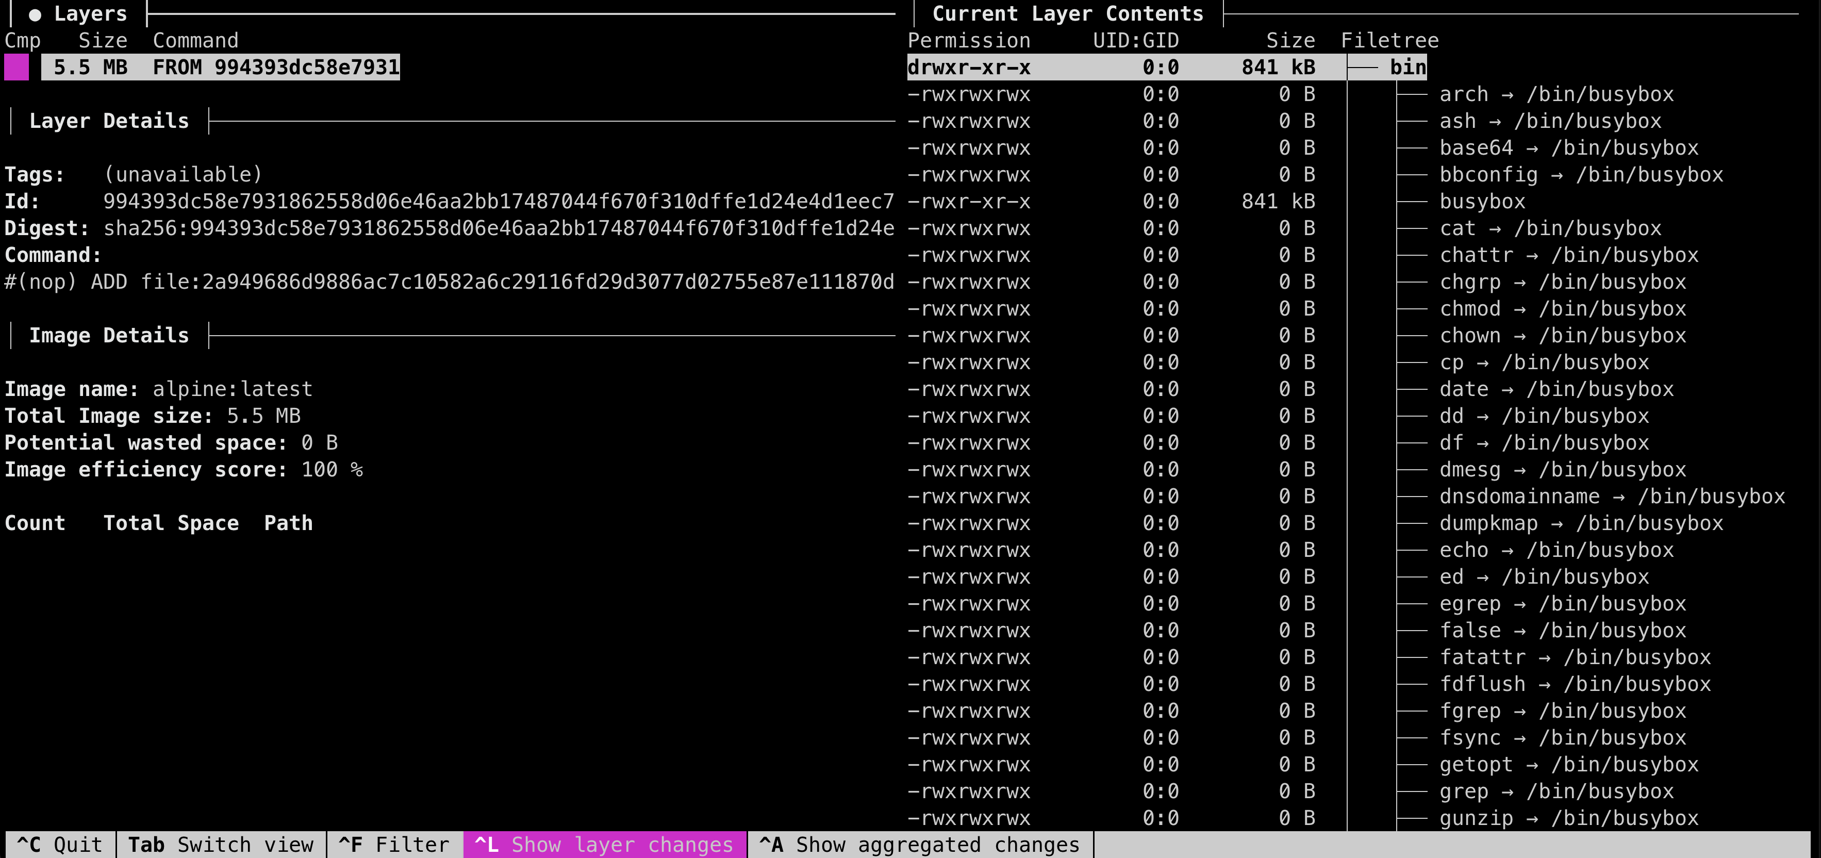Select the cp → /bin/busybox entry
1821x858 pixels.
[x=1544, y=362]
